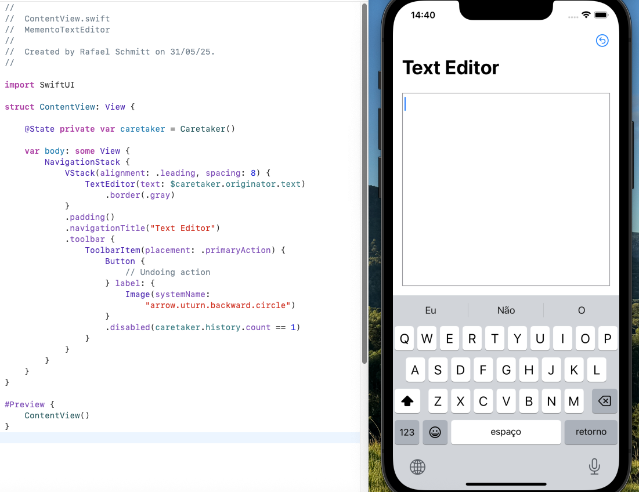Click the "Text Editor" string in code
The height and width of the screenshot is (492, 639).
pos(183,228)
